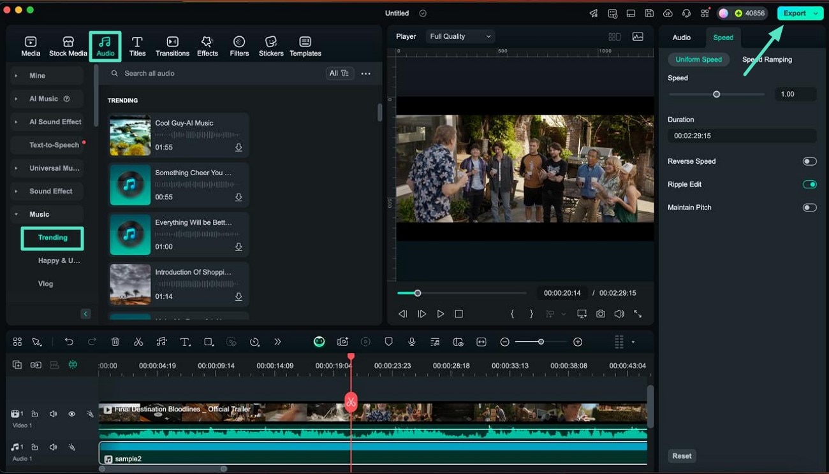Seek using the preview progress bar
The height and width of the screenshot is (474, 829).
[462, 293]
